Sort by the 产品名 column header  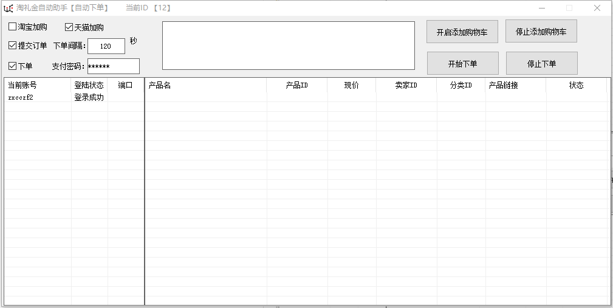tap(206, 85)
